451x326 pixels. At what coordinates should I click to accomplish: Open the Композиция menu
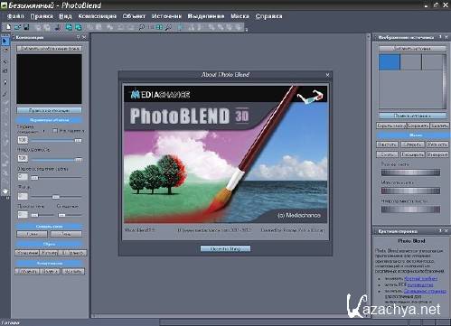click(97, 16)
